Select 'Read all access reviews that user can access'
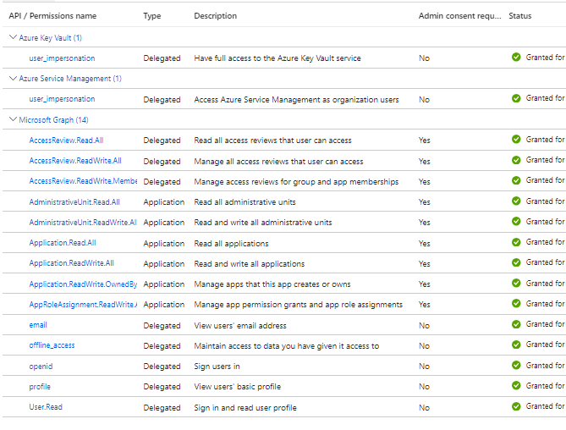 [273, 141]
